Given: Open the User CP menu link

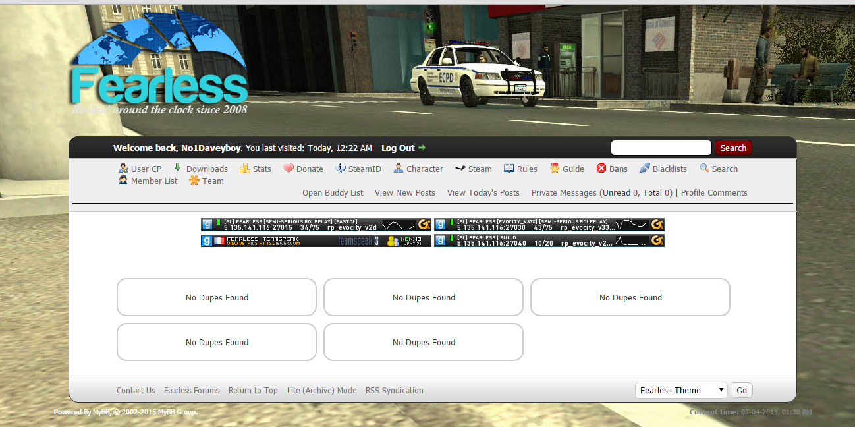Looking at the screenshot, I should [146, 169].
